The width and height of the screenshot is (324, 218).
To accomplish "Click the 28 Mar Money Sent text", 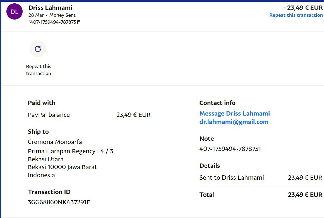I will pyautogui.click(x=52, y=15).
